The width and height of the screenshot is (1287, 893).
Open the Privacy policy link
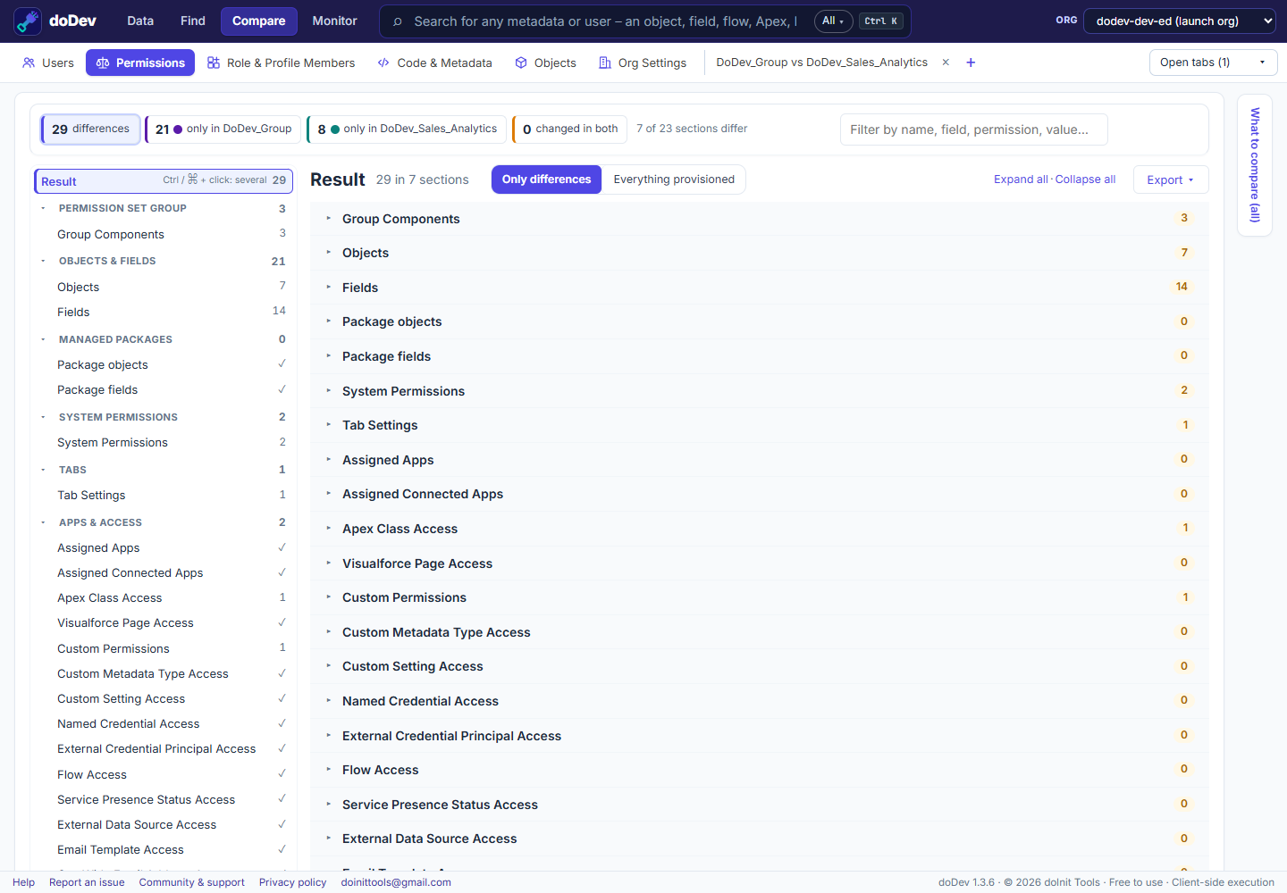click(x=292, y=882)
